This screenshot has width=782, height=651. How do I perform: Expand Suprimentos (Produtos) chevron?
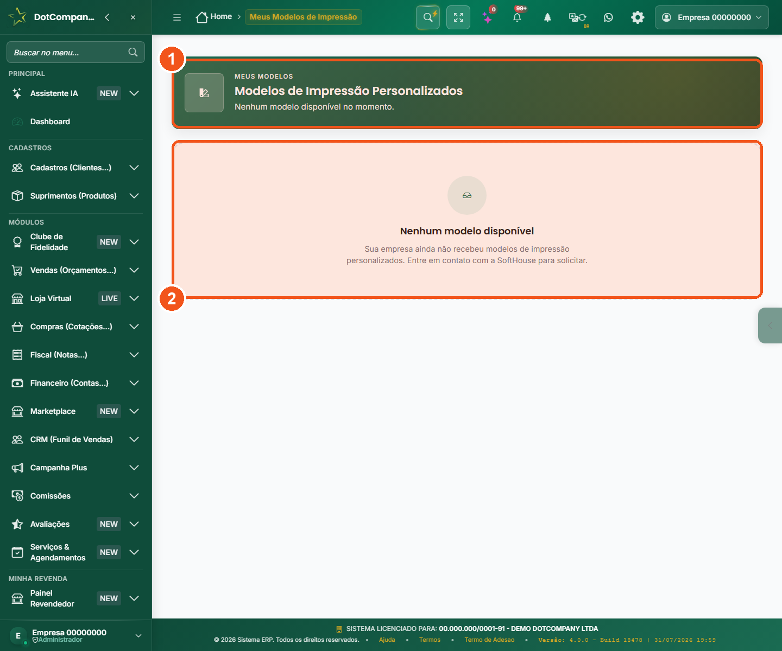[x=134, y=196]
